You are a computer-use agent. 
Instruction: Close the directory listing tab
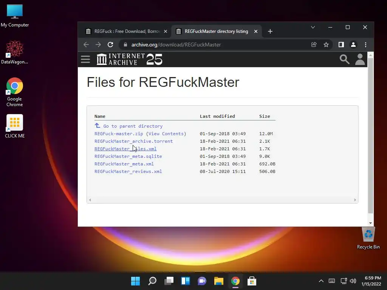tap(256, 31)
